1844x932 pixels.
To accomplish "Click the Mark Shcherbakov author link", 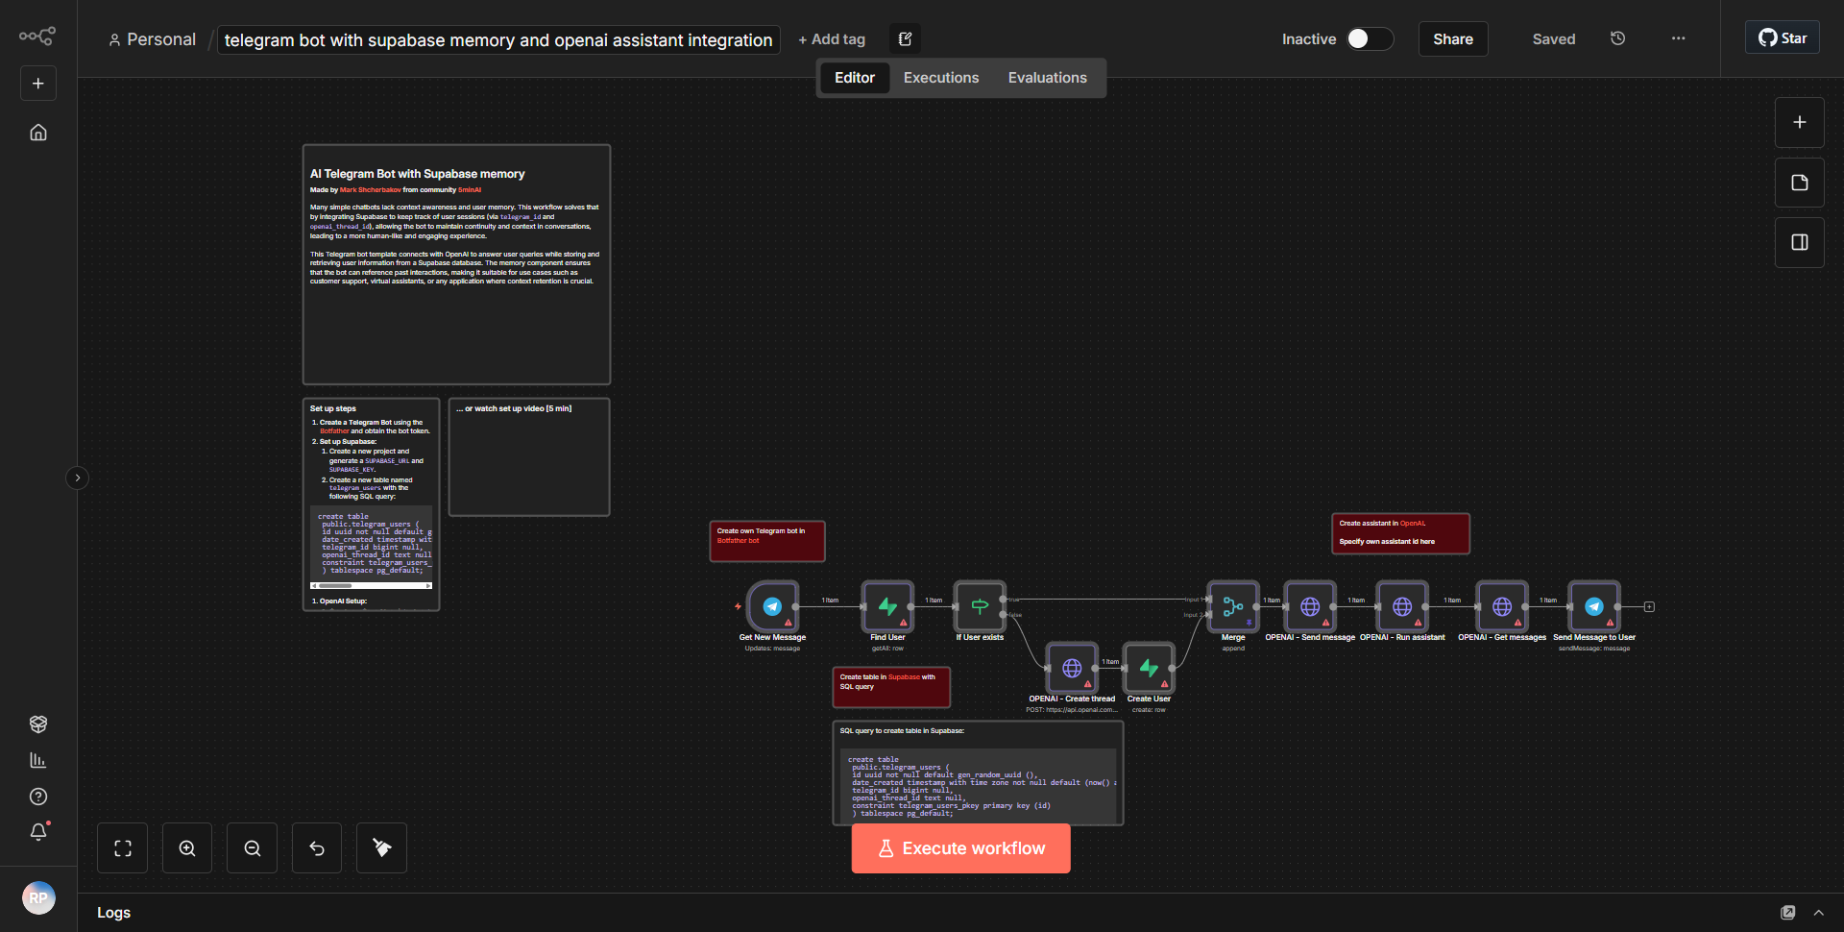I will [371, 190].
